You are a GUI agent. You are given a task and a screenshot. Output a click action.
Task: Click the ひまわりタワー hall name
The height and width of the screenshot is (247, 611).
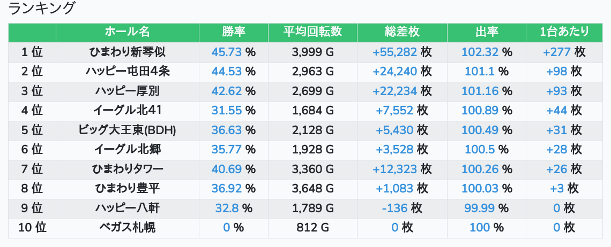pyautogui.click(x=127, y=169)
